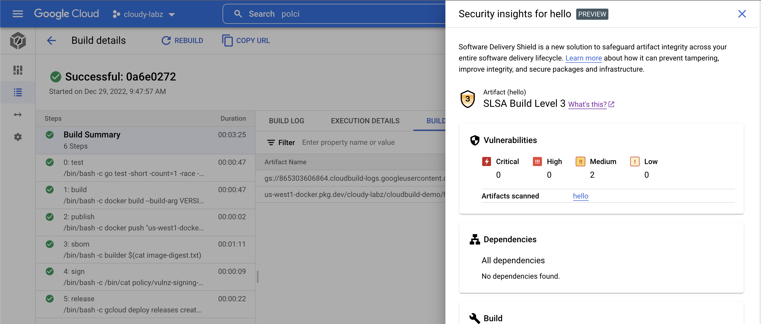
Task: Open the Learn more link
Action: (583, 58)
